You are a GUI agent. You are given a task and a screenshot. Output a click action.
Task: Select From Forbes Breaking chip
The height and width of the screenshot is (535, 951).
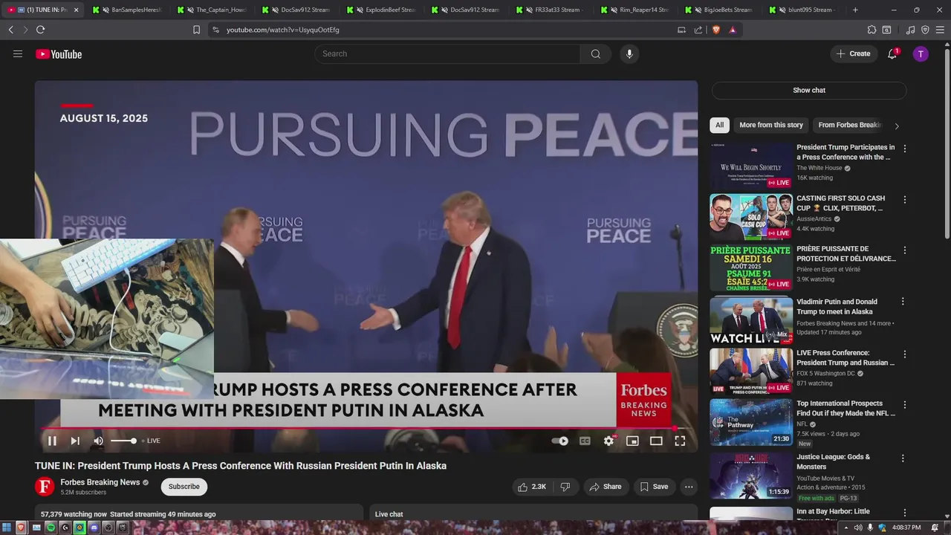[x=849, y=125]
